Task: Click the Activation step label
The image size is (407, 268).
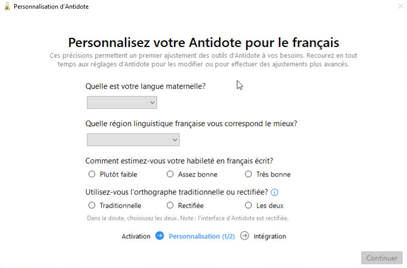Action: coord(136,236)
